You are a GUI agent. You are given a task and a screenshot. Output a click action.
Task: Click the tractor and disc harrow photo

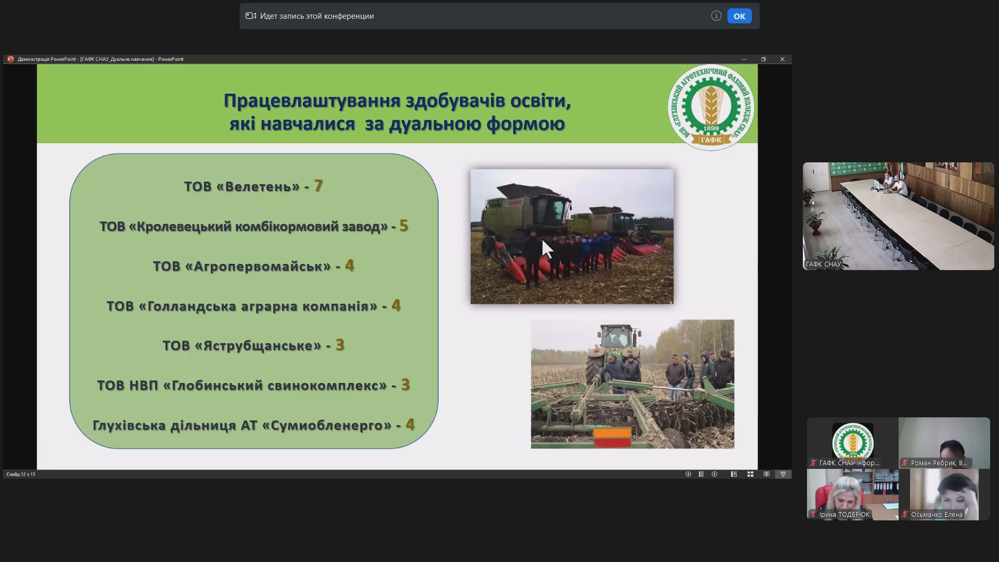(632, 384)
